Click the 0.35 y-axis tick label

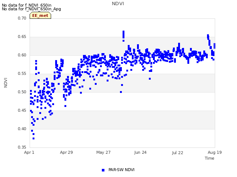tap(22, 147)
